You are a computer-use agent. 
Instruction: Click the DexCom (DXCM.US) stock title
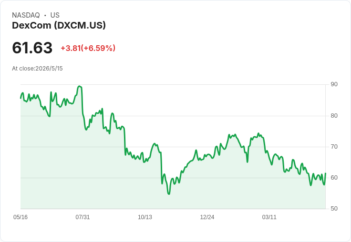(59, 26)
